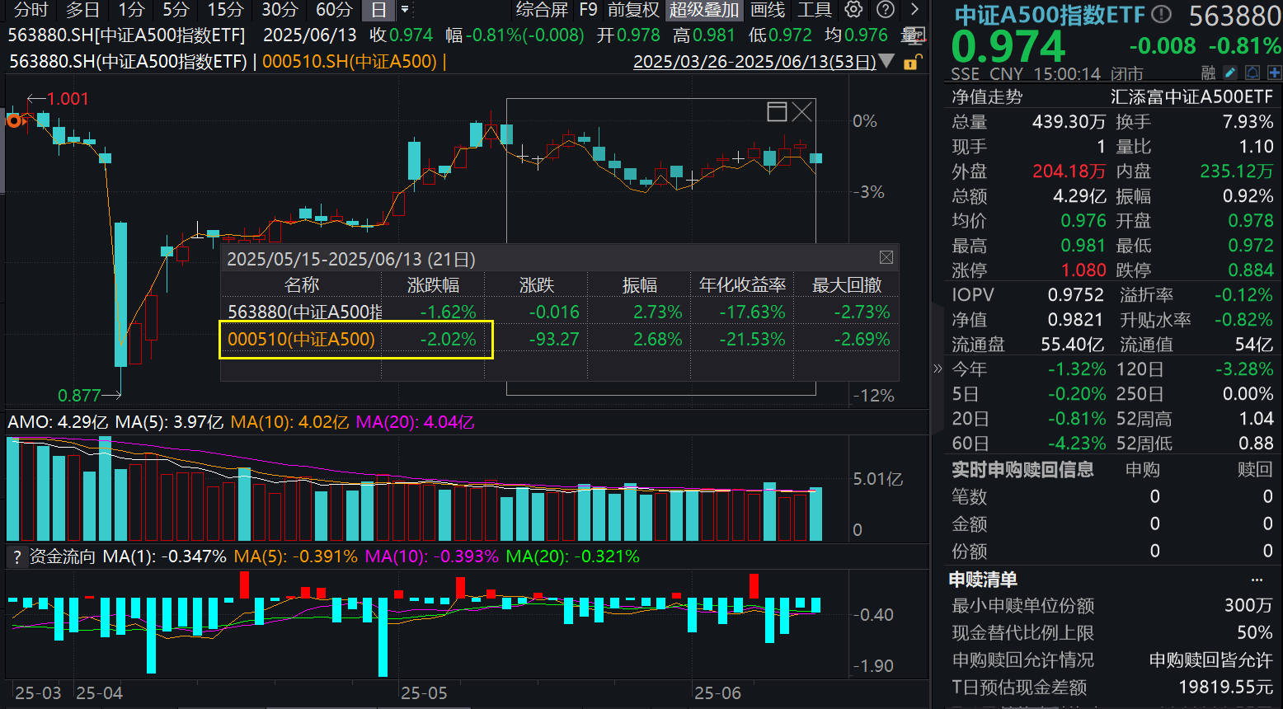Click the info icon next to 中证A500指数ETF
The height and width of the screenshot is (709, 1283).
1161,15
